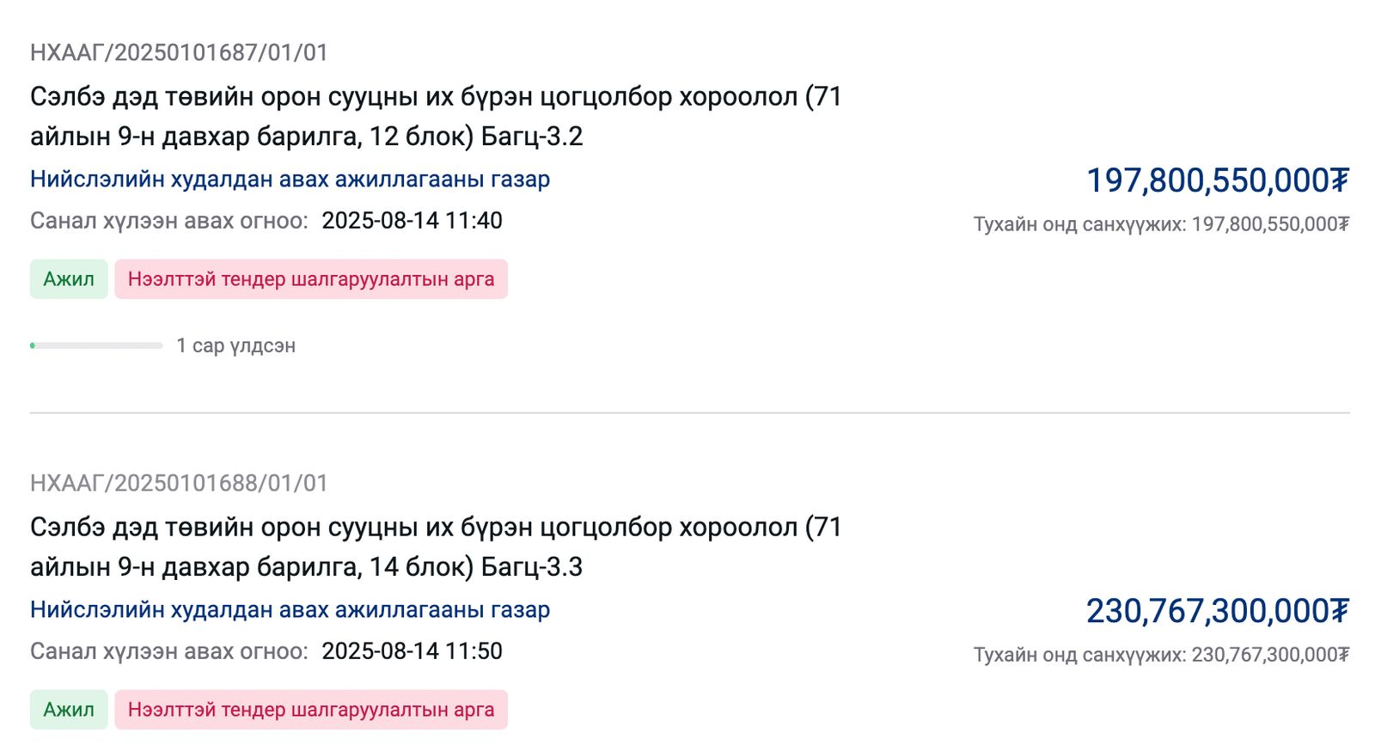The height and width of the screenshot is (751, 1375).
Task: Click the green dot on the deadline progress indicator
Action: point(33,345)
